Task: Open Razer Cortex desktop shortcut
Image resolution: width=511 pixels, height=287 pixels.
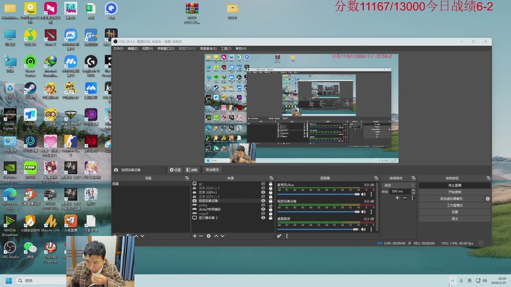Action: (30, 66)
